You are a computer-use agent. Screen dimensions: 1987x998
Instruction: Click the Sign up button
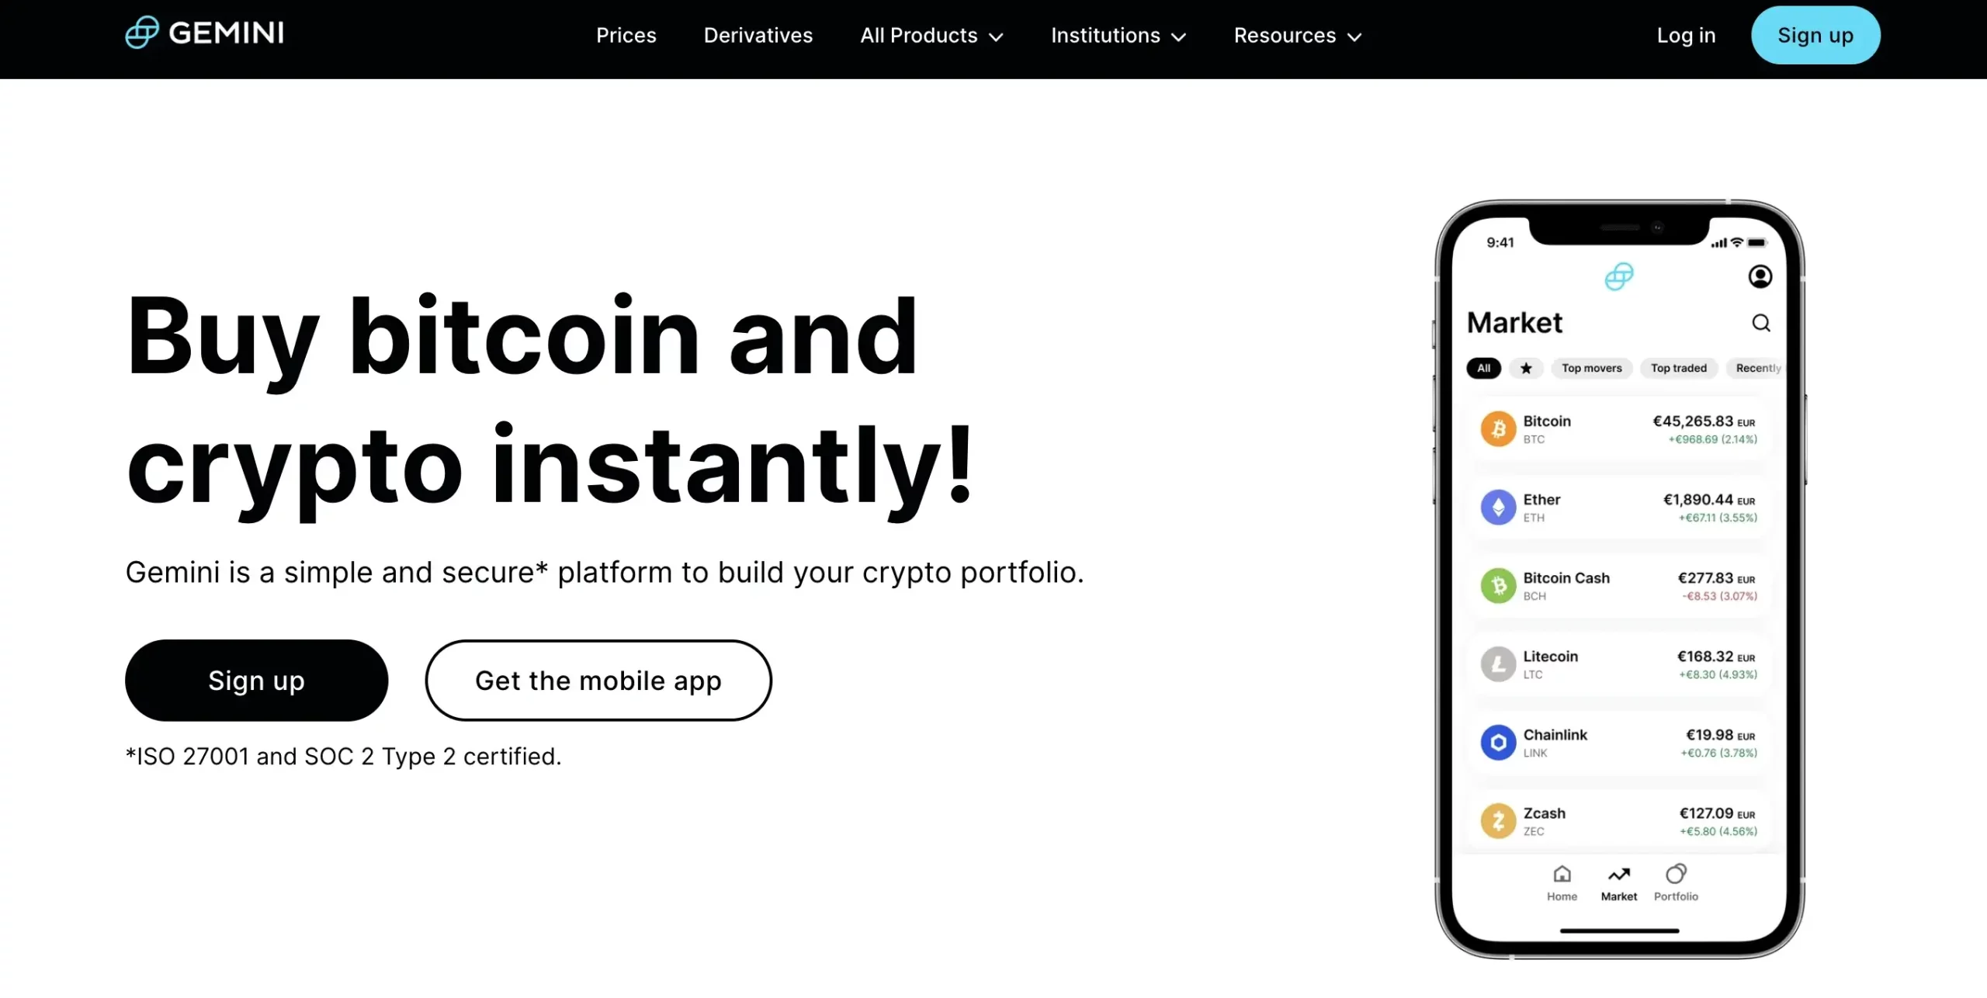click(x=1815, y=34)
